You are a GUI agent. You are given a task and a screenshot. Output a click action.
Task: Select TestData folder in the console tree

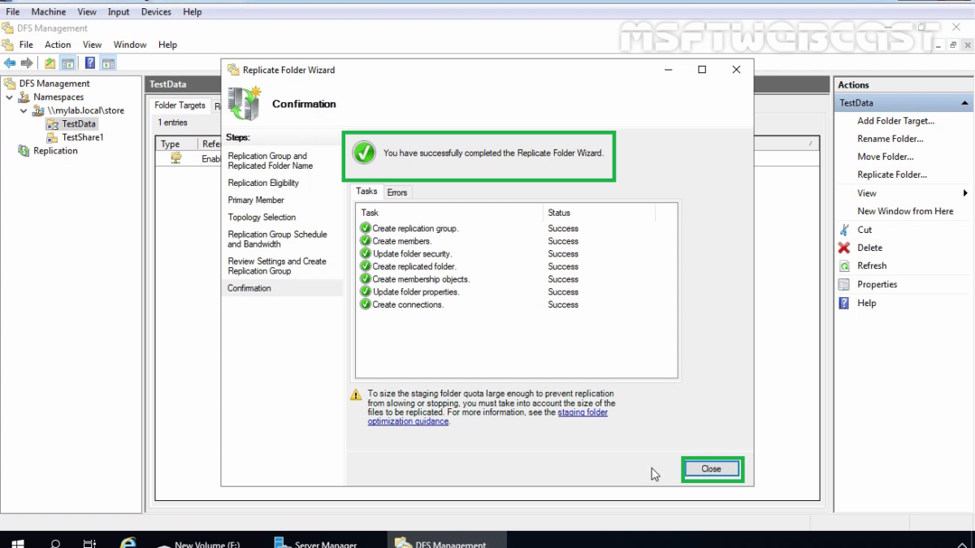point(79,124)
